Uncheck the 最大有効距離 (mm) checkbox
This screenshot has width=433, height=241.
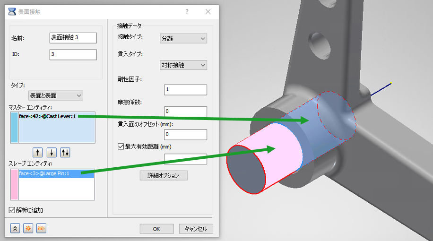click(121, 146)
